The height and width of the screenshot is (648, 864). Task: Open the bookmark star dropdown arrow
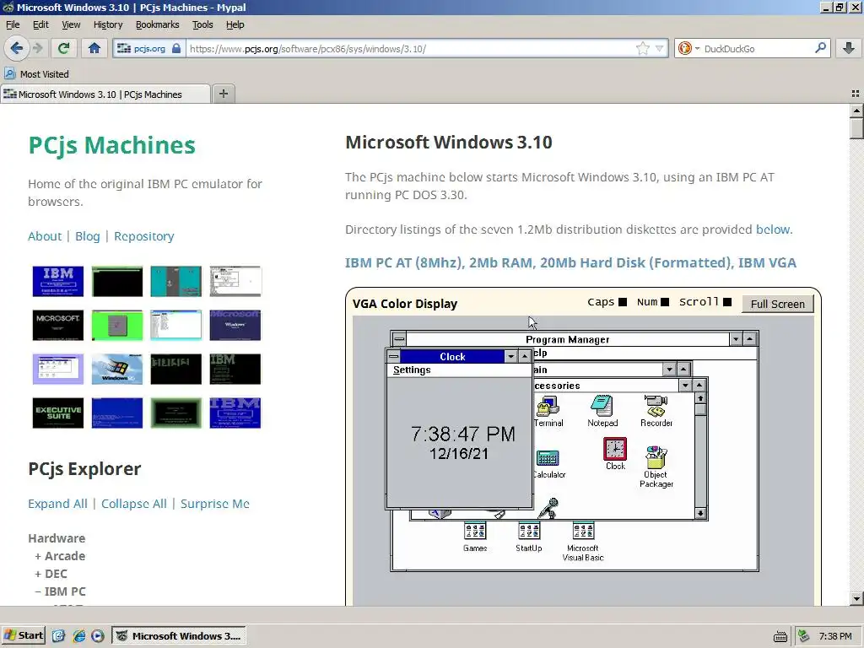pos(659,48)
